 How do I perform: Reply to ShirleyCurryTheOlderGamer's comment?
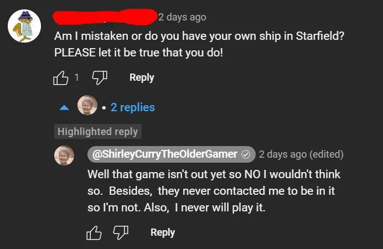click(x=163, y=232)
